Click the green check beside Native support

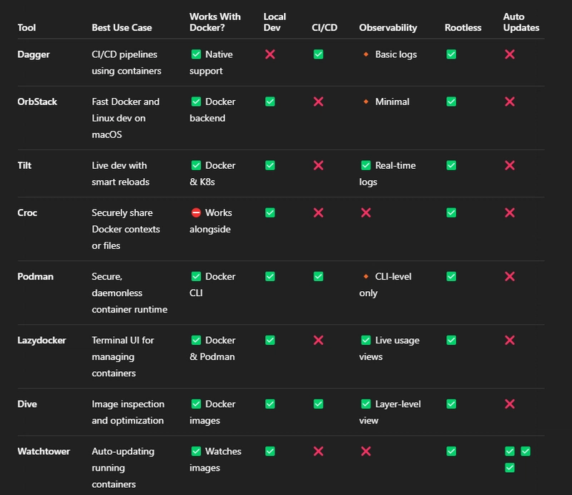[196, 54]
